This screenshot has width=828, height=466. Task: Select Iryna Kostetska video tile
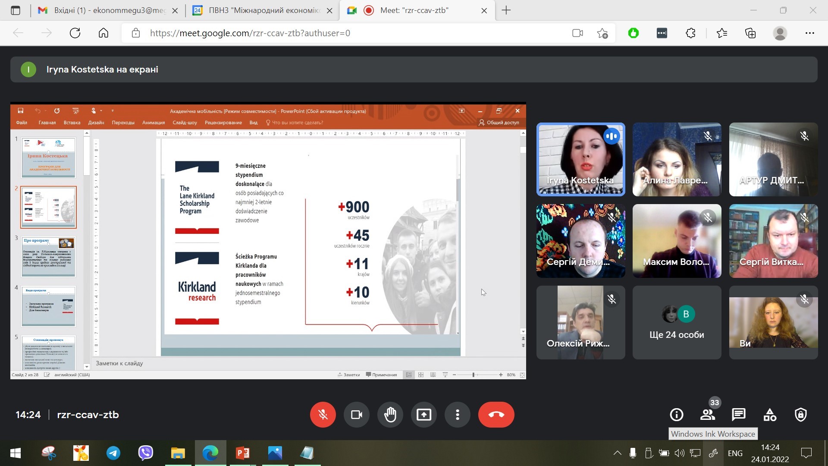(x=580, y=159)
